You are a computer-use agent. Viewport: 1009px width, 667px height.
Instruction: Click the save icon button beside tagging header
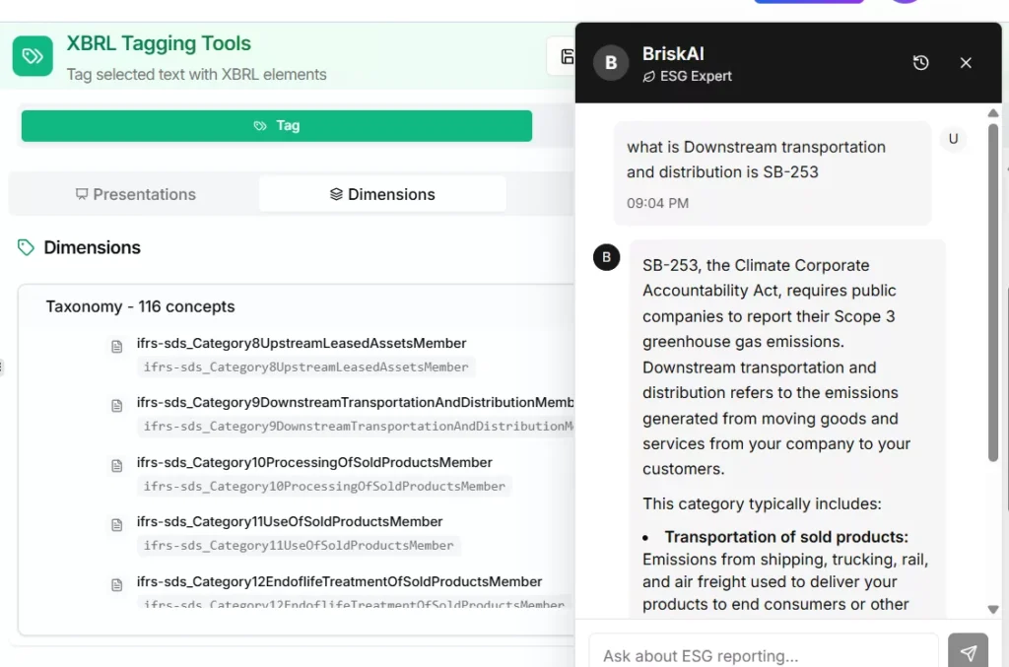click(x=566, y=57)
